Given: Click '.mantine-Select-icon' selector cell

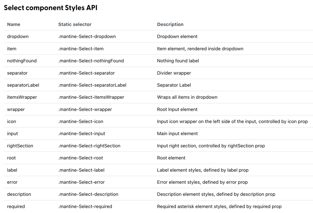Looking at the screenshot, I should tap(81, 121).
